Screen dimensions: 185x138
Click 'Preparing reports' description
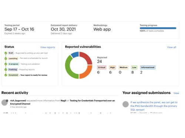point(27,70)
